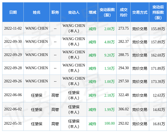This screenshot has width=167, height=133.
Task: Select holdings value 173.39万
Action: point(158,82)
